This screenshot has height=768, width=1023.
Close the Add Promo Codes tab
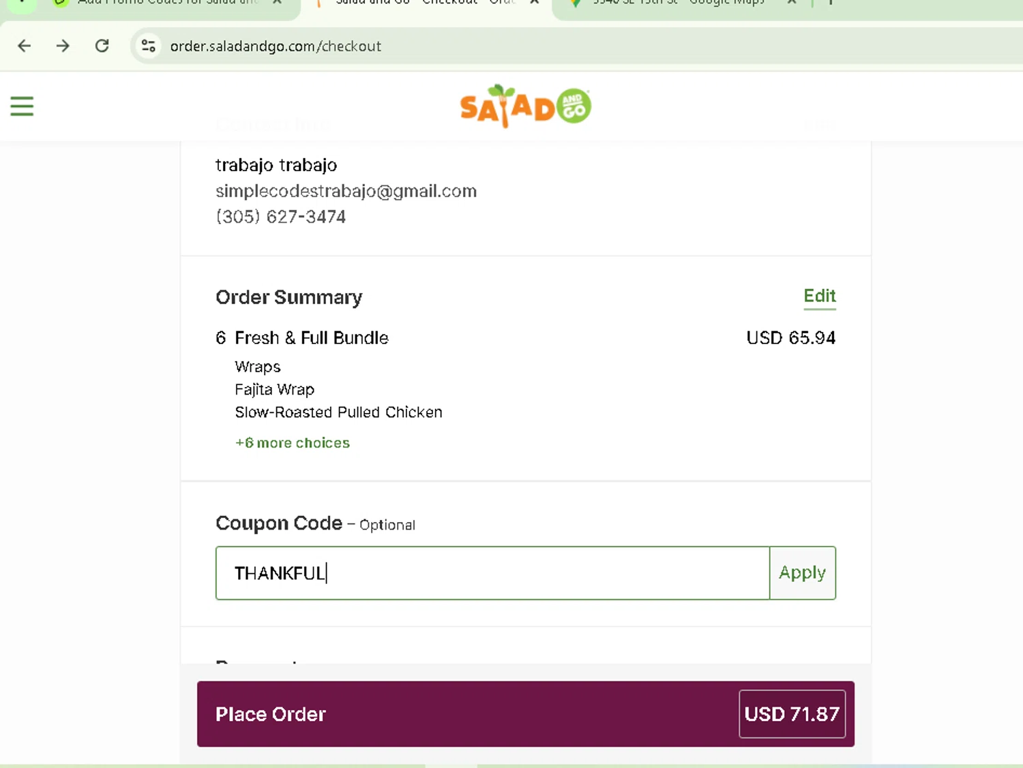pyautogui.click(x=277, y=3)
